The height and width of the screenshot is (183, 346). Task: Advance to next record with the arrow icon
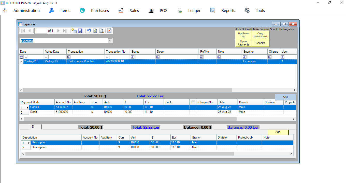(58, 31)
